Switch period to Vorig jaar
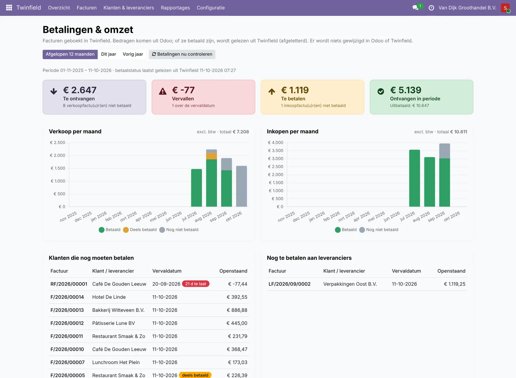516x378 pixels. click(x=133, y=54)
